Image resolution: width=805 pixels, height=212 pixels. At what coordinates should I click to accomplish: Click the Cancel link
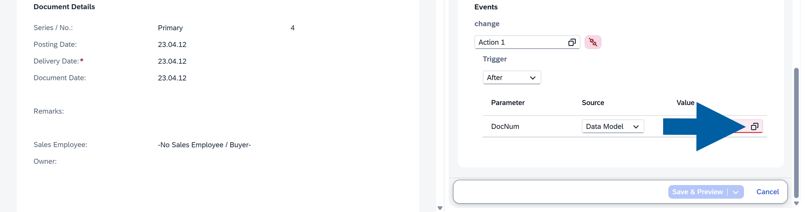tap(767, 192)
